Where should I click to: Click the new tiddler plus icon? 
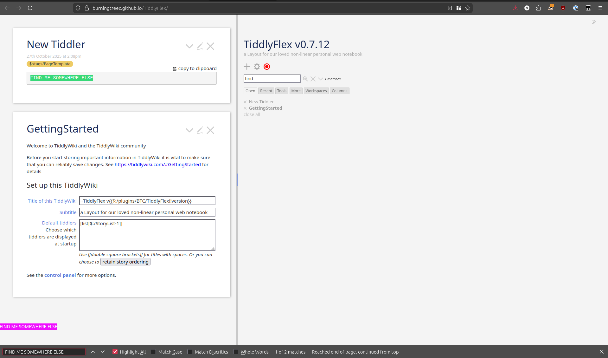click(x=247, y=67)
